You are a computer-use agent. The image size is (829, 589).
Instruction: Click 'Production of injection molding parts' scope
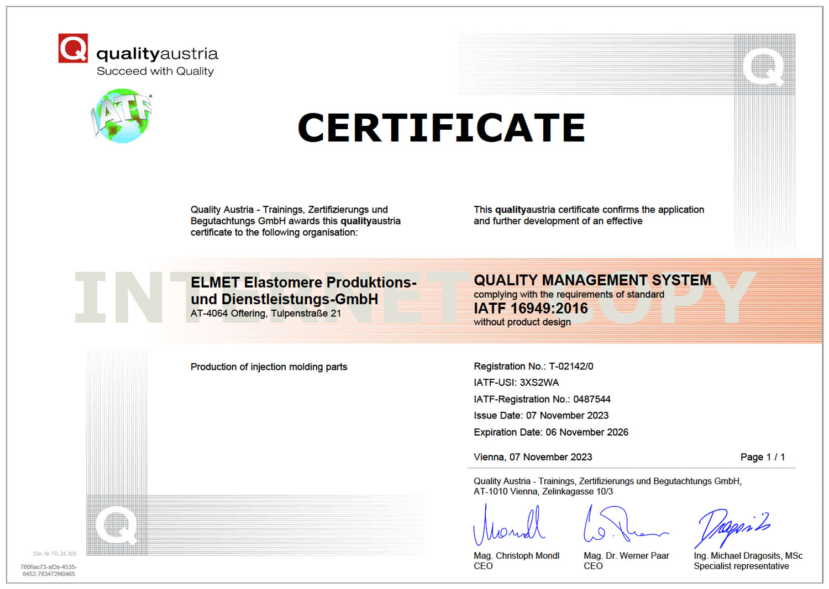point(269,367)
